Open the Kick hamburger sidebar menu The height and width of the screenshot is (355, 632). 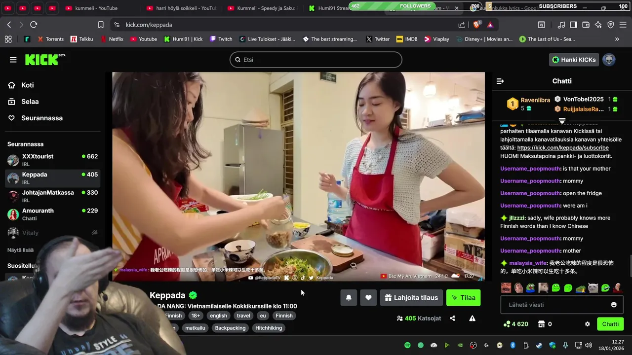point(13,60)
